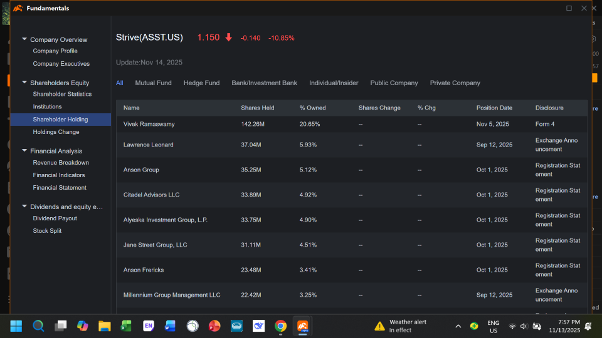Switch to Individual/Insider tab
Screen dimensions: 602x338
pos(334,83)
